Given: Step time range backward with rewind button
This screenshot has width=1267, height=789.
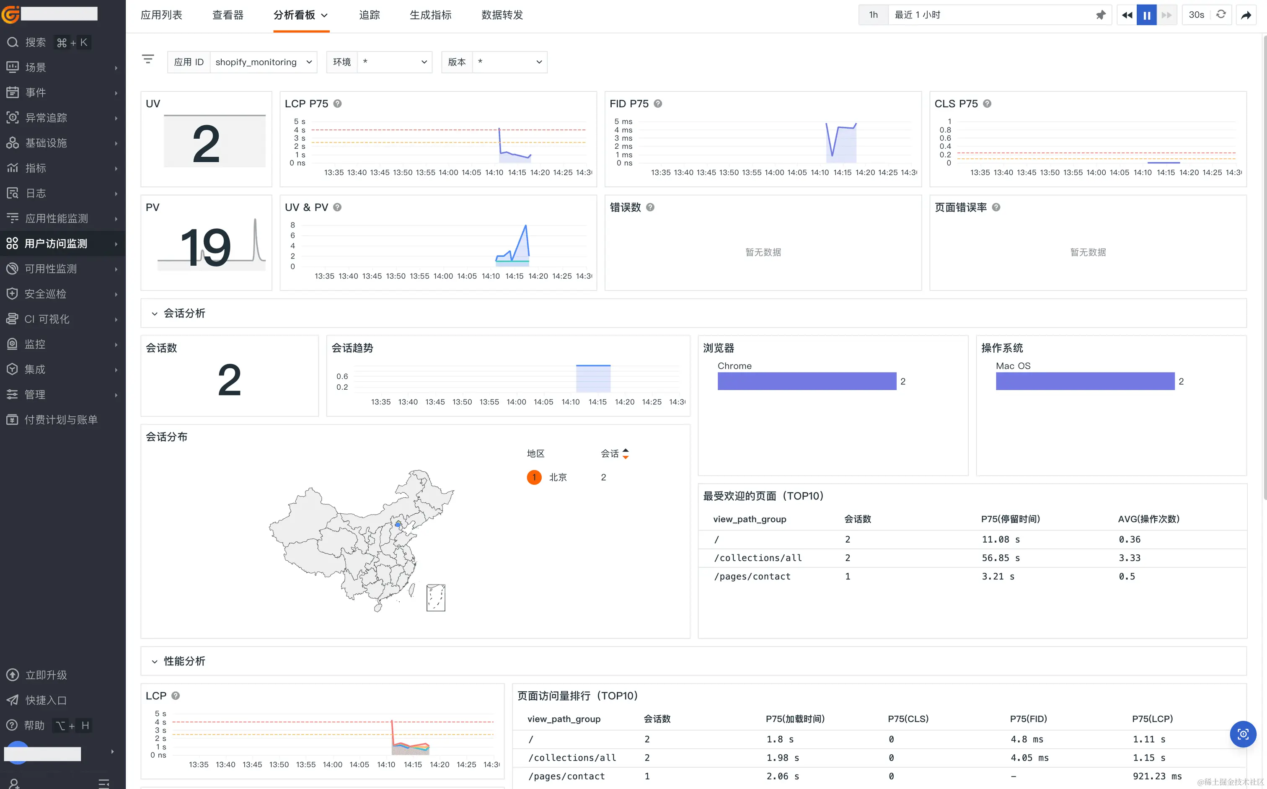Looking at the screenshot, I should click(1127, 15).
